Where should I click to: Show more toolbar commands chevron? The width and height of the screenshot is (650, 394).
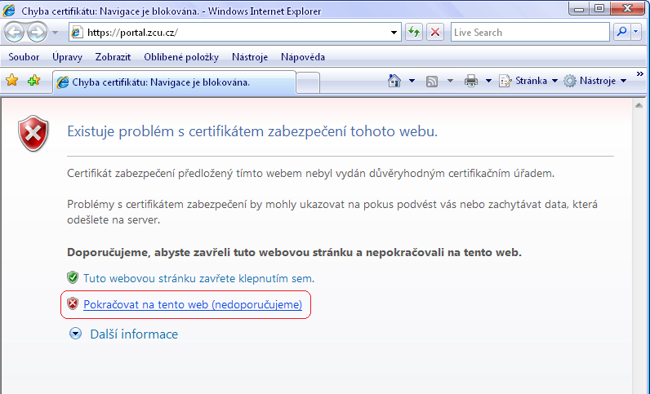point(640,74)
